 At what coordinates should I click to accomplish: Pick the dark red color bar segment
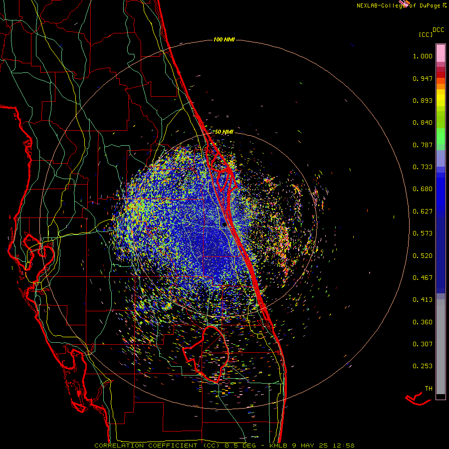tap(441, 74)
